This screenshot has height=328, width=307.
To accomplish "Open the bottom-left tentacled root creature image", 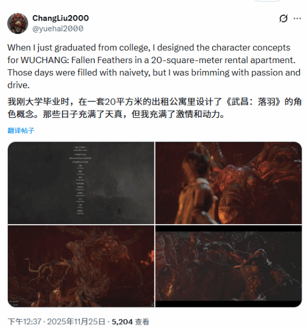I will [81, 266].
